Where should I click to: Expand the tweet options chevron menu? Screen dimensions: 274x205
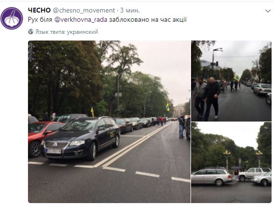point(268,11)
